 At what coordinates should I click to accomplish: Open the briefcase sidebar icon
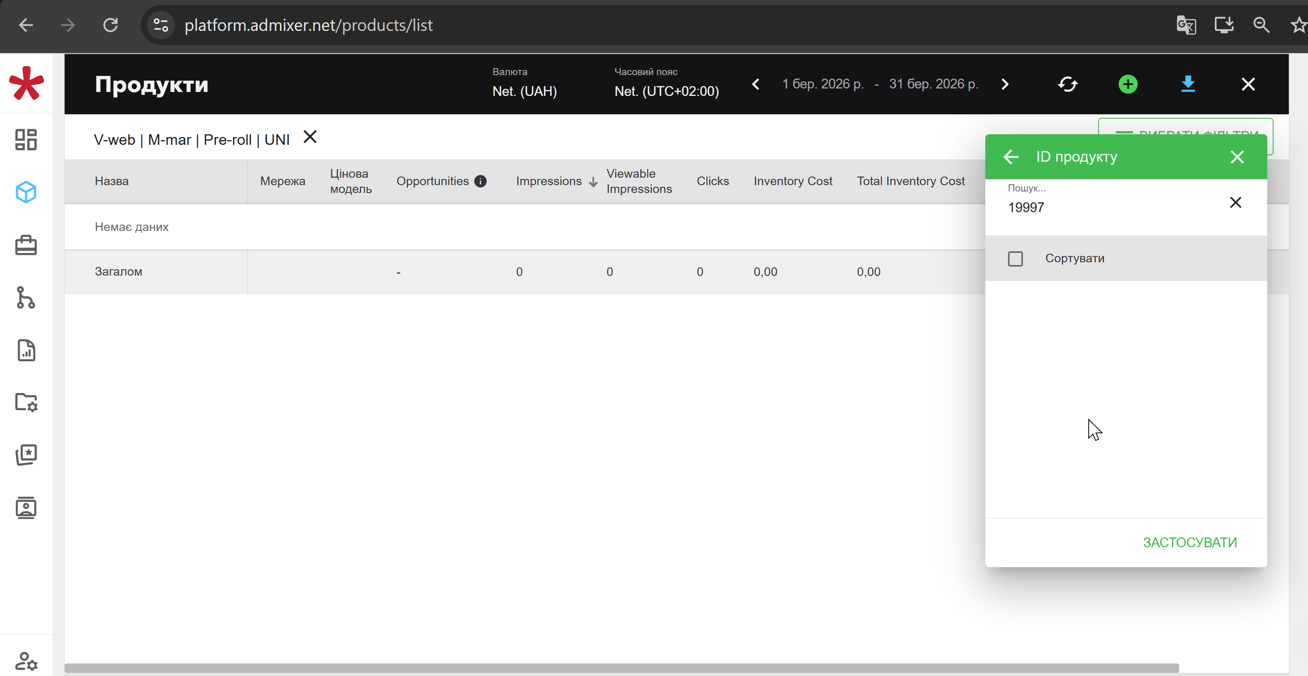point(26,245)
